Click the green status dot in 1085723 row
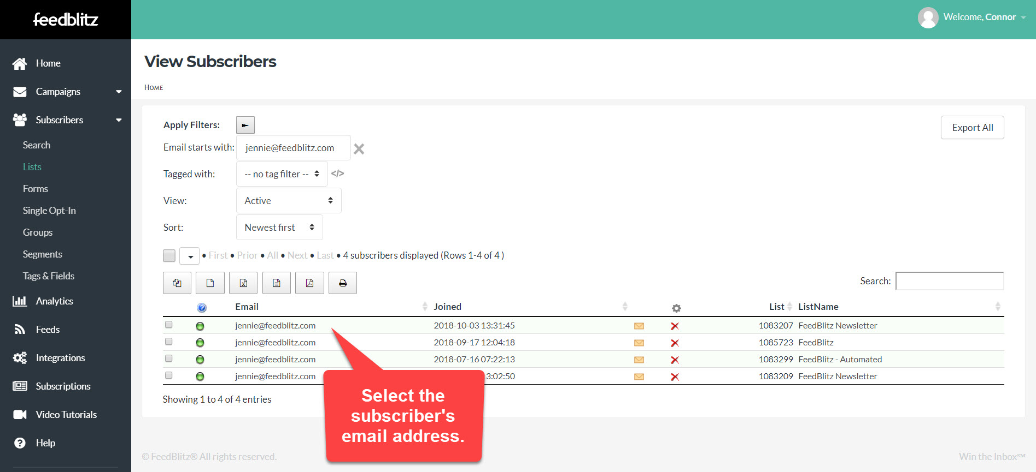 200,343
